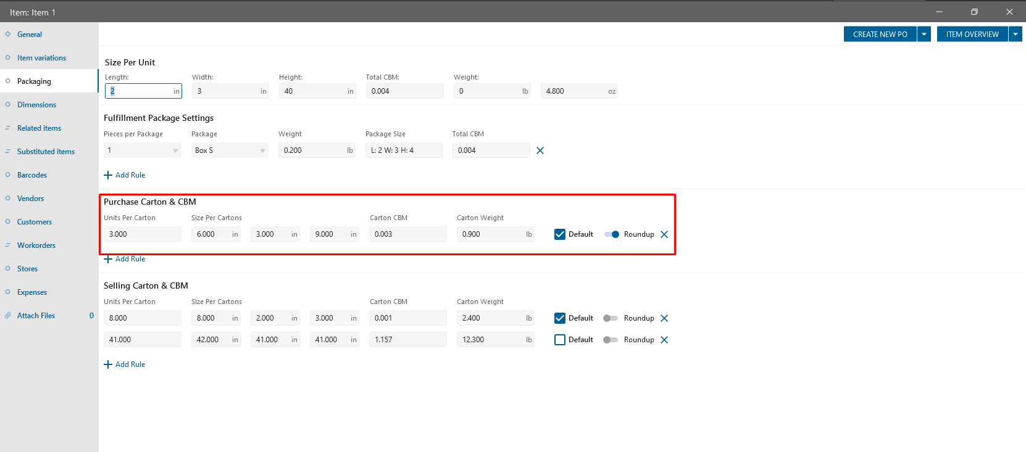The height and width of the screenshot is (452, 1026).
Task: Click the Weight field in ounces
Action: 579,91
